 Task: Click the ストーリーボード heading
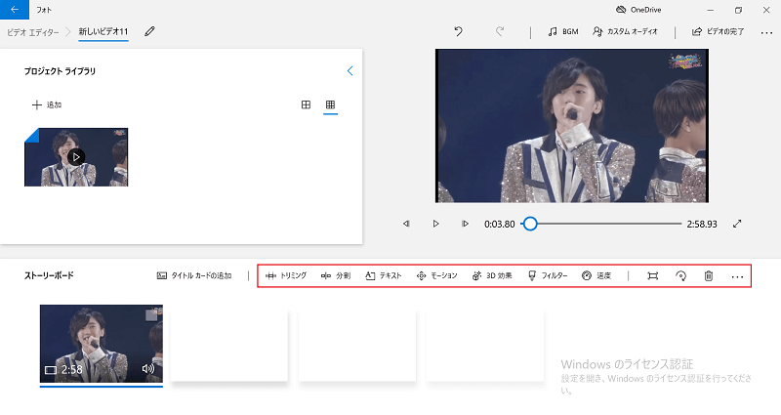click(49, 275)
